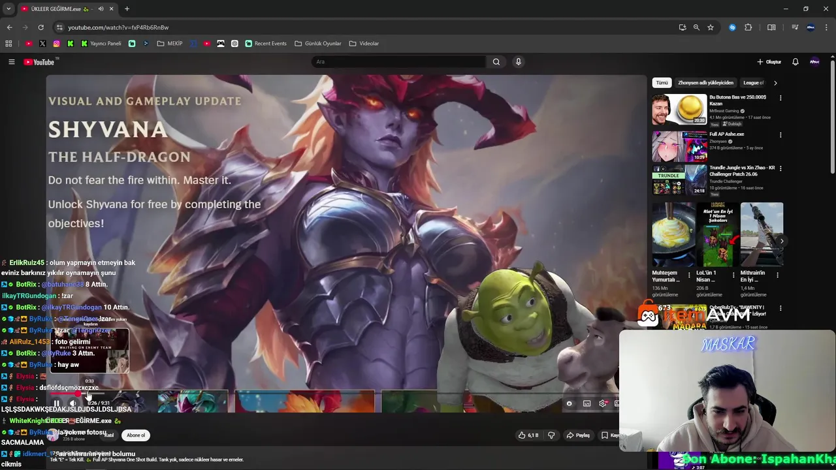Reload the page in Chrome
The image size is (836, 470).
tap(40, 27)
